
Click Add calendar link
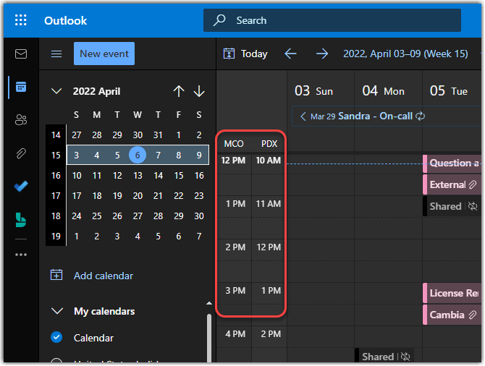pos(103,276)
